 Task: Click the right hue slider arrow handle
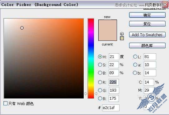click(x=96, y=93)
